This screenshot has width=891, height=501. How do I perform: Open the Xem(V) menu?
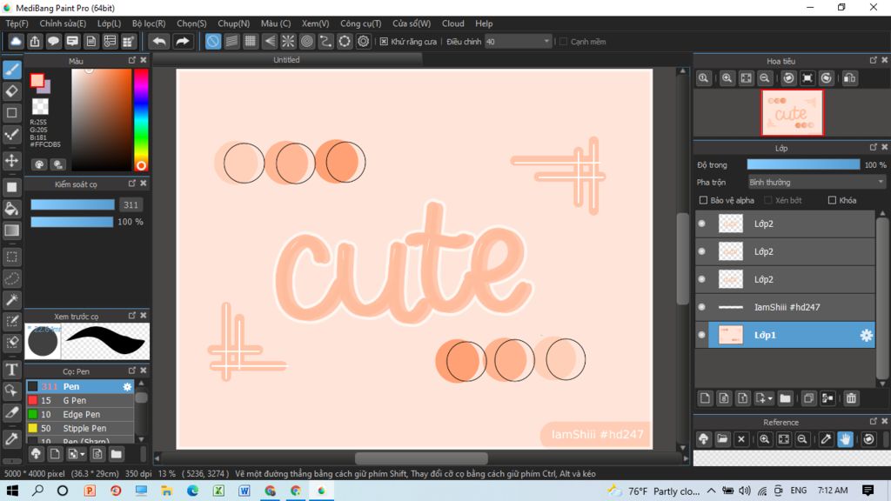[x=315, y=23]
